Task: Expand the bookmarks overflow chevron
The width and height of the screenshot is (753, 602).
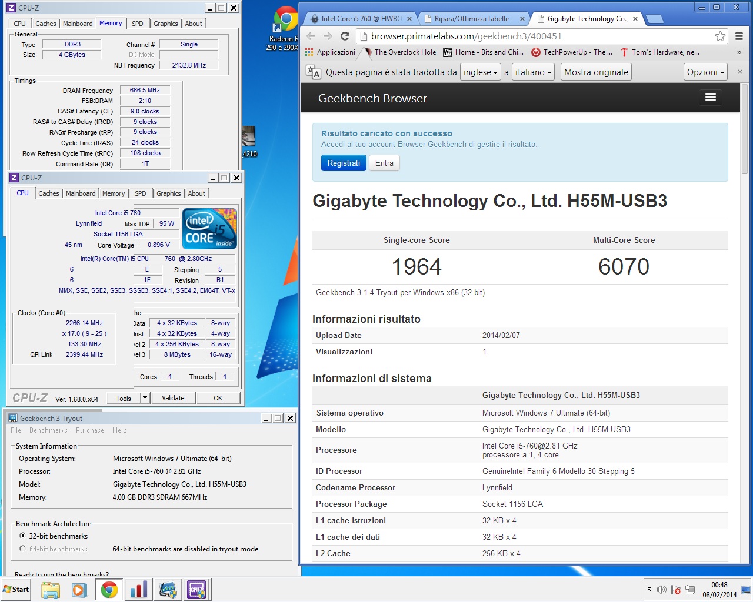Action: [739, 52]
